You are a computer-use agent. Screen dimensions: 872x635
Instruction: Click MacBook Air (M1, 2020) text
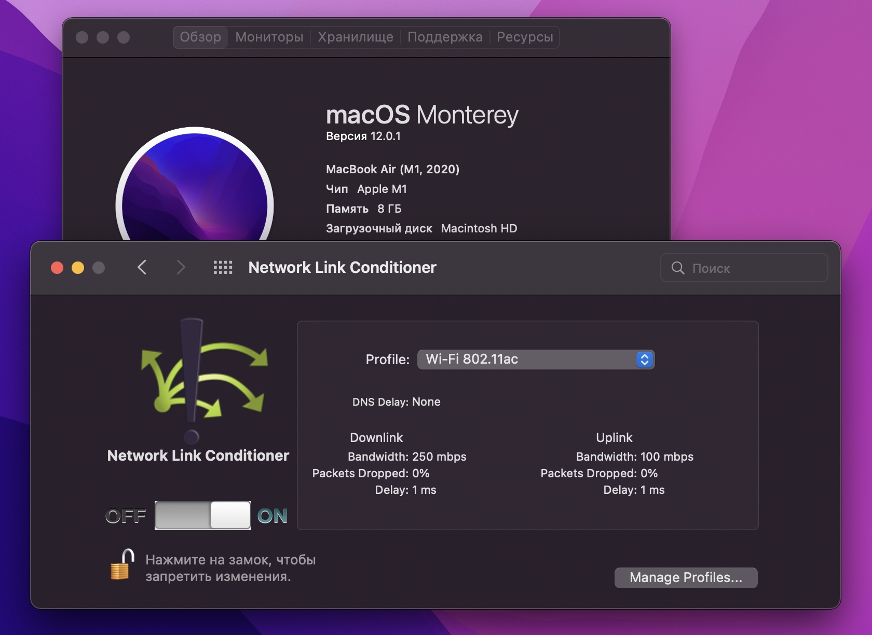392,169
